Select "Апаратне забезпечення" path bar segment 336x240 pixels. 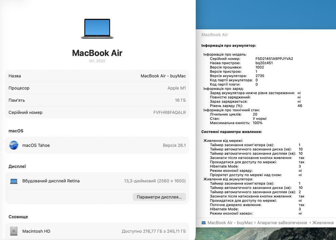coord(282,223)
